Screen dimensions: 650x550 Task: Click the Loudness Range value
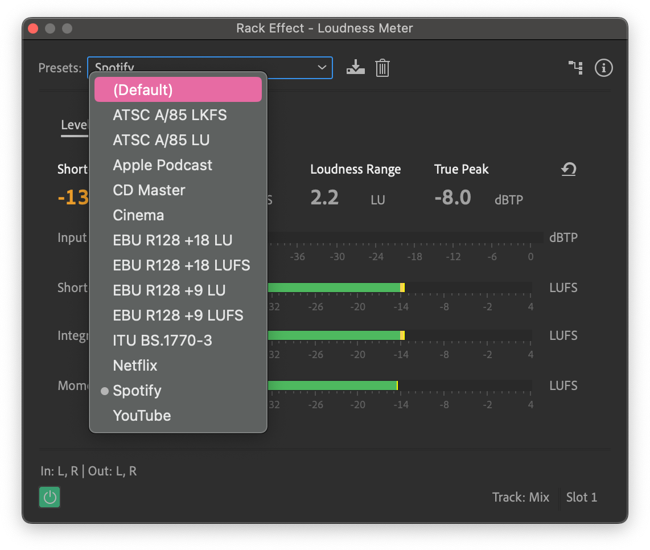(x=325, y=197)
